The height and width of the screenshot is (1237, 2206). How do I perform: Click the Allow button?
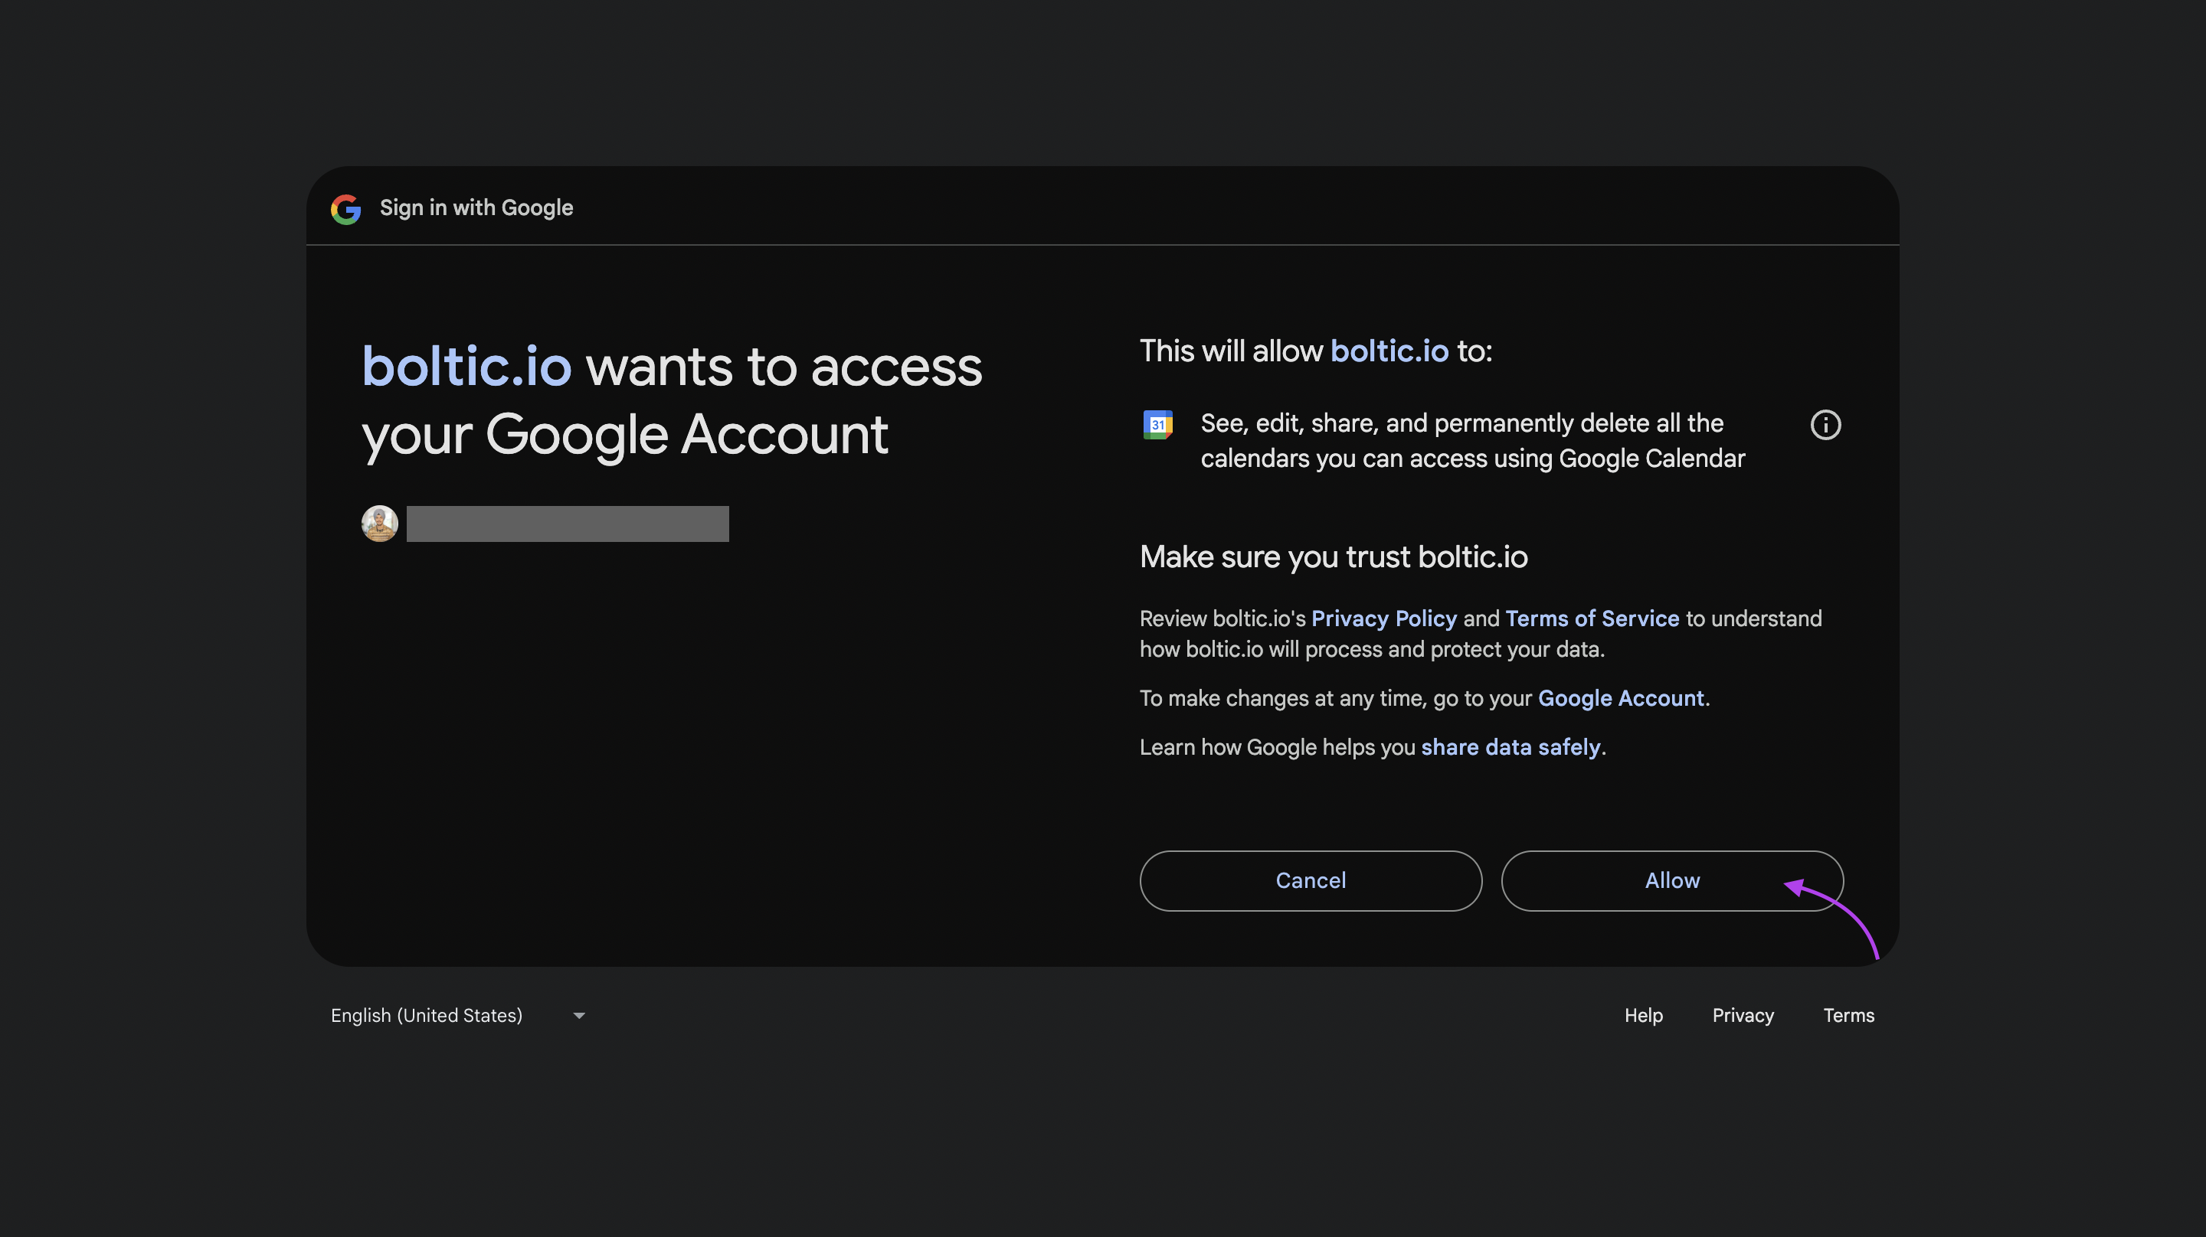pos(1671,880)
